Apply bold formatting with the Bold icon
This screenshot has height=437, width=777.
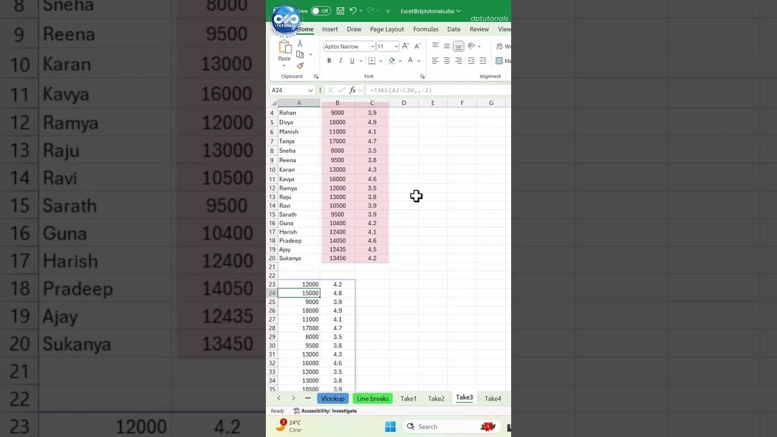[330, 61]
